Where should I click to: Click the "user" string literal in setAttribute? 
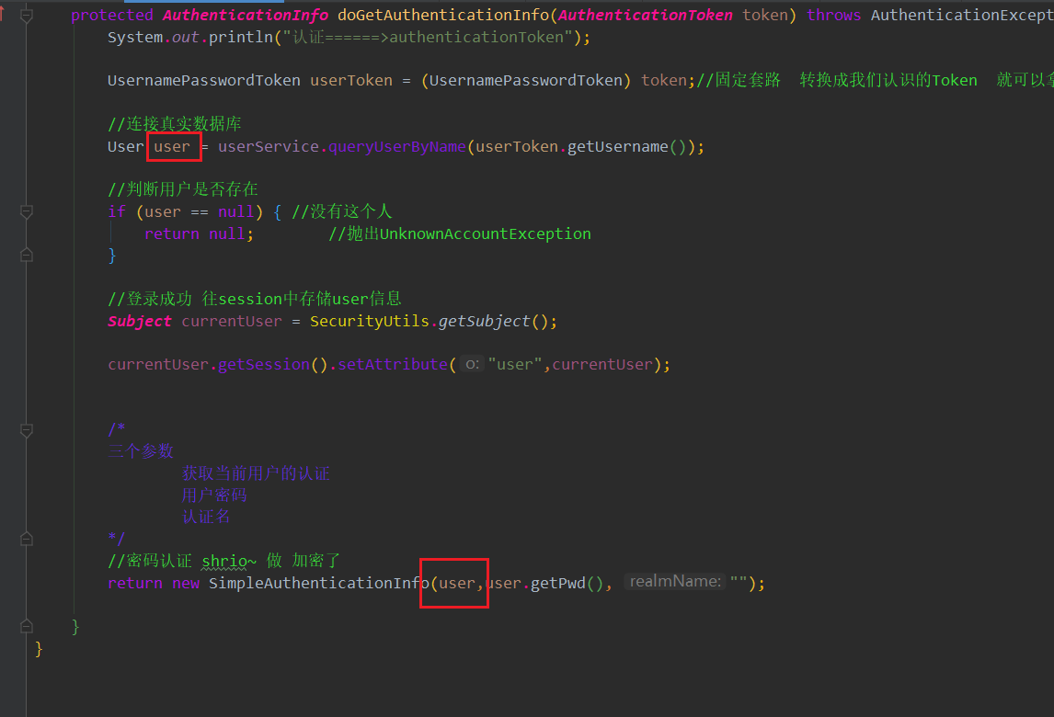pos(515,364)
